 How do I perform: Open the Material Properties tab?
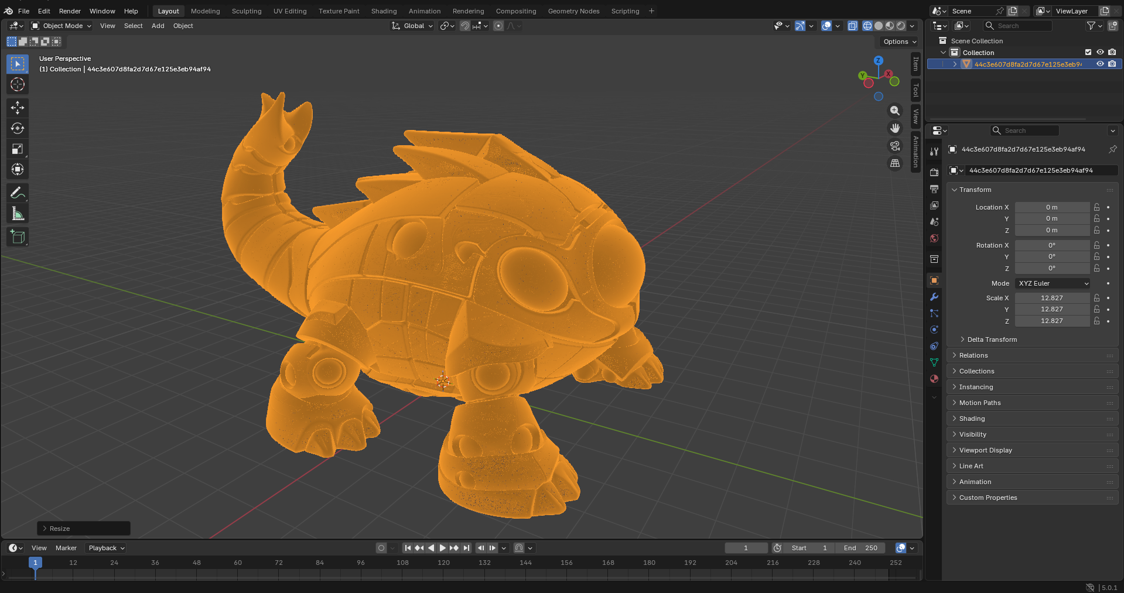934,379
